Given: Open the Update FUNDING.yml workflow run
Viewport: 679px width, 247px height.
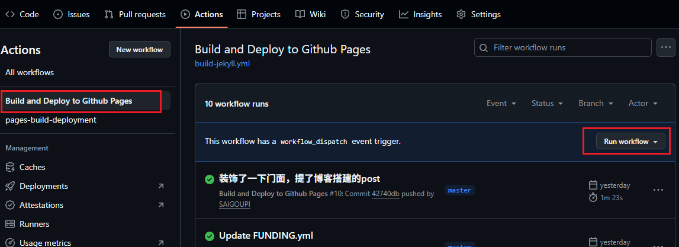Looking at the screenshot, I should coord(266,236).
